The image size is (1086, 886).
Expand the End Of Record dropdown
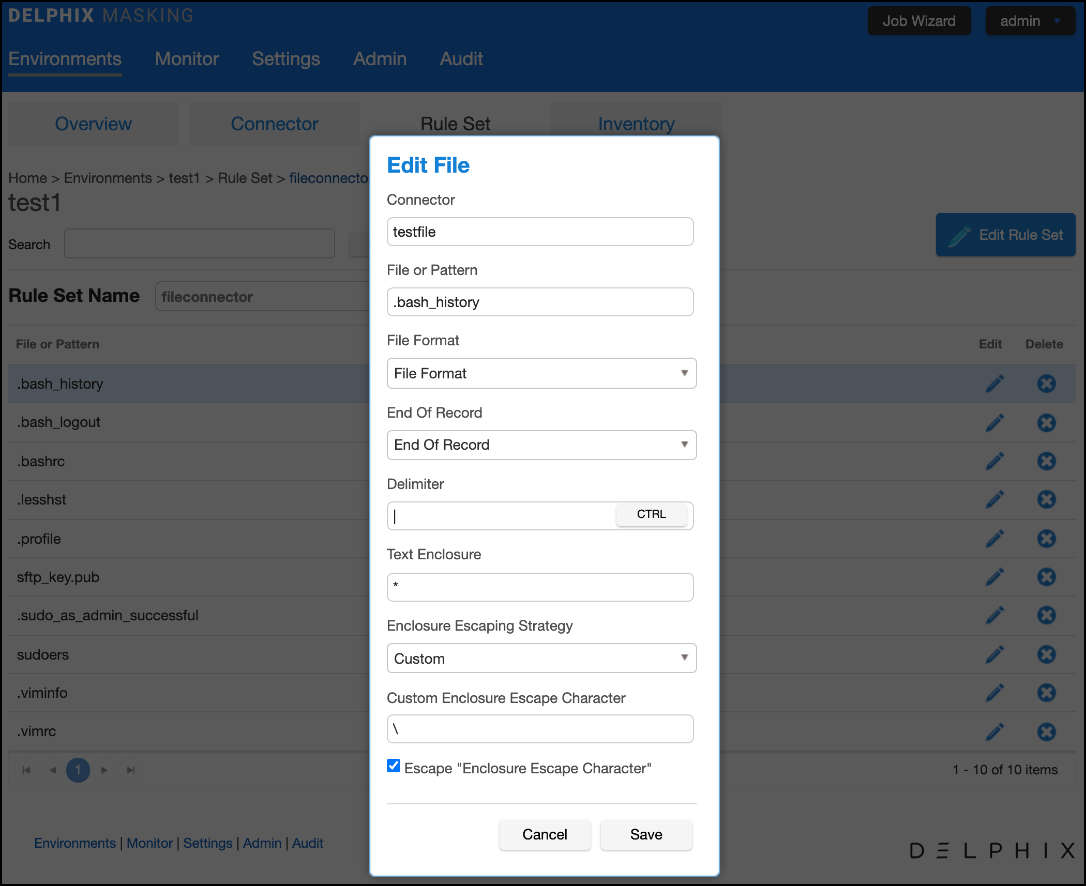click(x=541, y=445)
